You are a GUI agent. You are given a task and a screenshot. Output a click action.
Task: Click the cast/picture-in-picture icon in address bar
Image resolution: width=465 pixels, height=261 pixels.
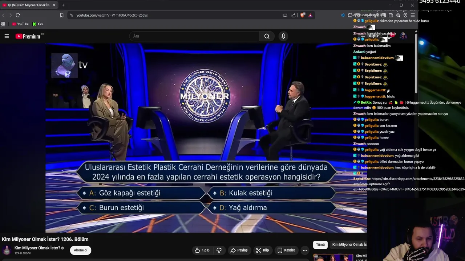[285, 15]
